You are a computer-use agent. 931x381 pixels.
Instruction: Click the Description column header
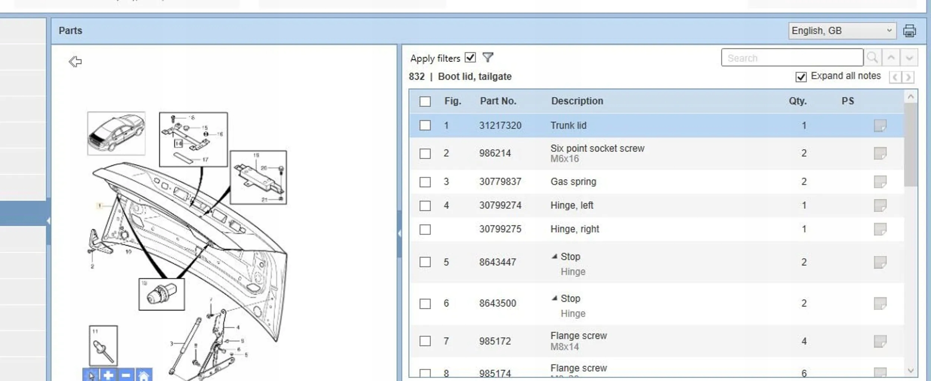click(577, 101)
